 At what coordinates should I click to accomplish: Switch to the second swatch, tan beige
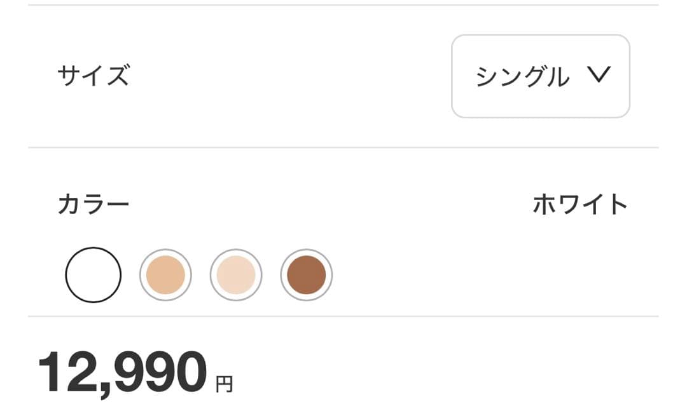click(x=165, y=274)
